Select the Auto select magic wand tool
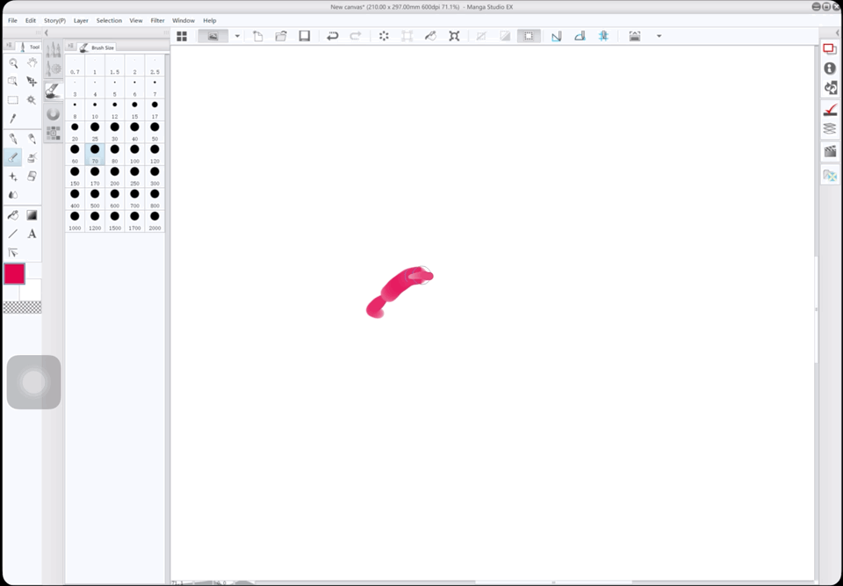 pyautogui.click(x=32, y=100)
